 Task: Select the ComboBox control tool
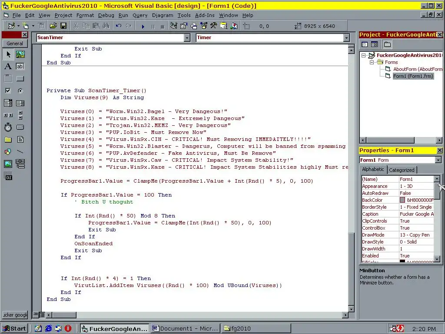(8, 103)
